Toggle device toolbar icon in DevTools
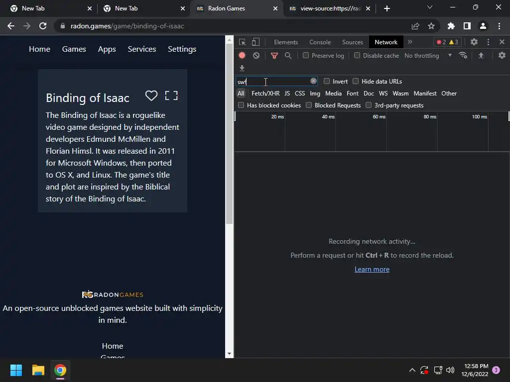 click(x=255, y=42)
